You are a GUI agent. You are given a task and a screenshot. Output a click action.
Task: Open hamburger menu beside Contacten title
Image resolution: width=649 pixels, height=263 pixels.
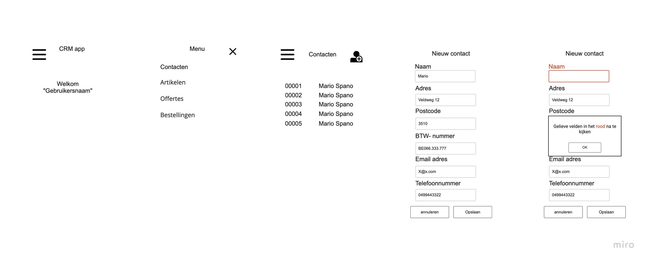(x=287, y=55)
